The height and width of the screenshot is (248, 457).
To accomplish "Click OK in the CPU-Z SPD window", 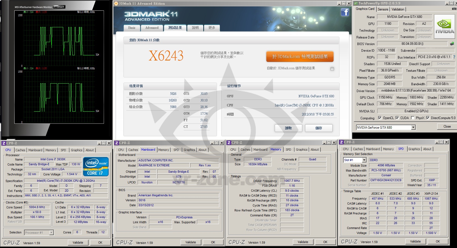I will [438, 241].
